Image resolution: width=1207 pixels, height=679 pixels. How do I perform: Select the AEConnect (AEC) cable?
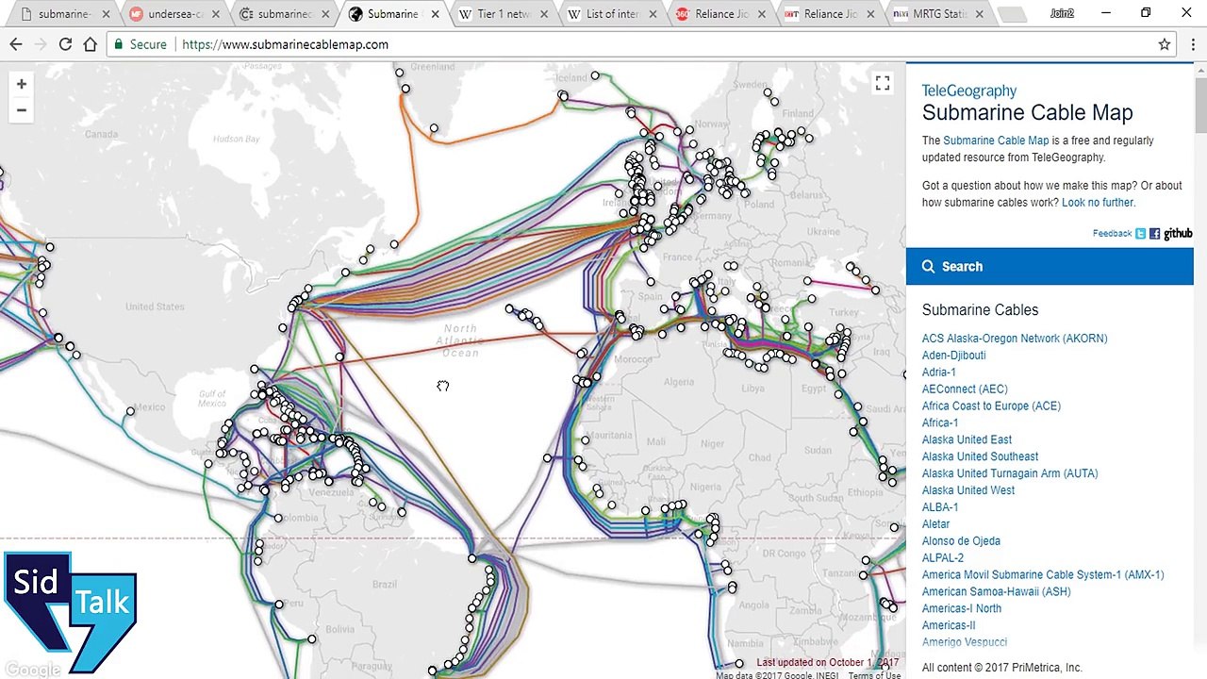pos(965,389)
